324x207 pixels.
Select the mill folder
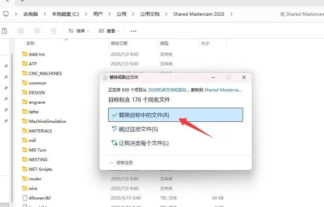coord(29,140)
